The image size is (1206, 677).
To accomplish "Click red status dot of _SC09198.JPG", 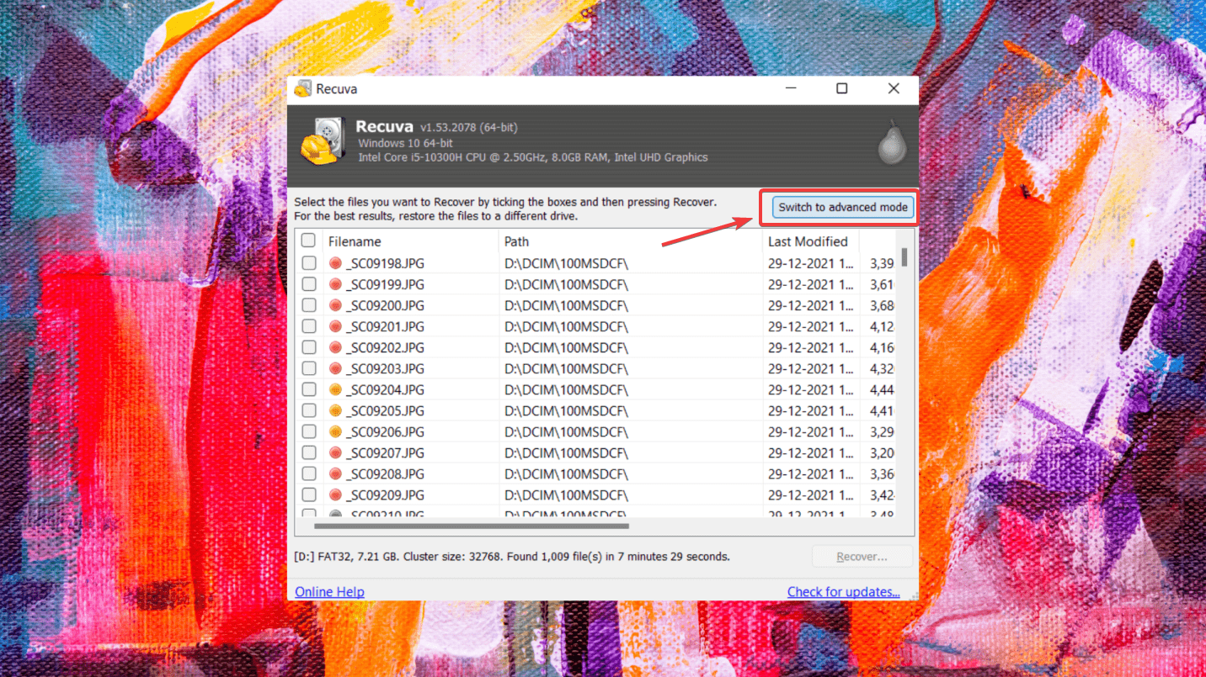I will coord(335,263).
